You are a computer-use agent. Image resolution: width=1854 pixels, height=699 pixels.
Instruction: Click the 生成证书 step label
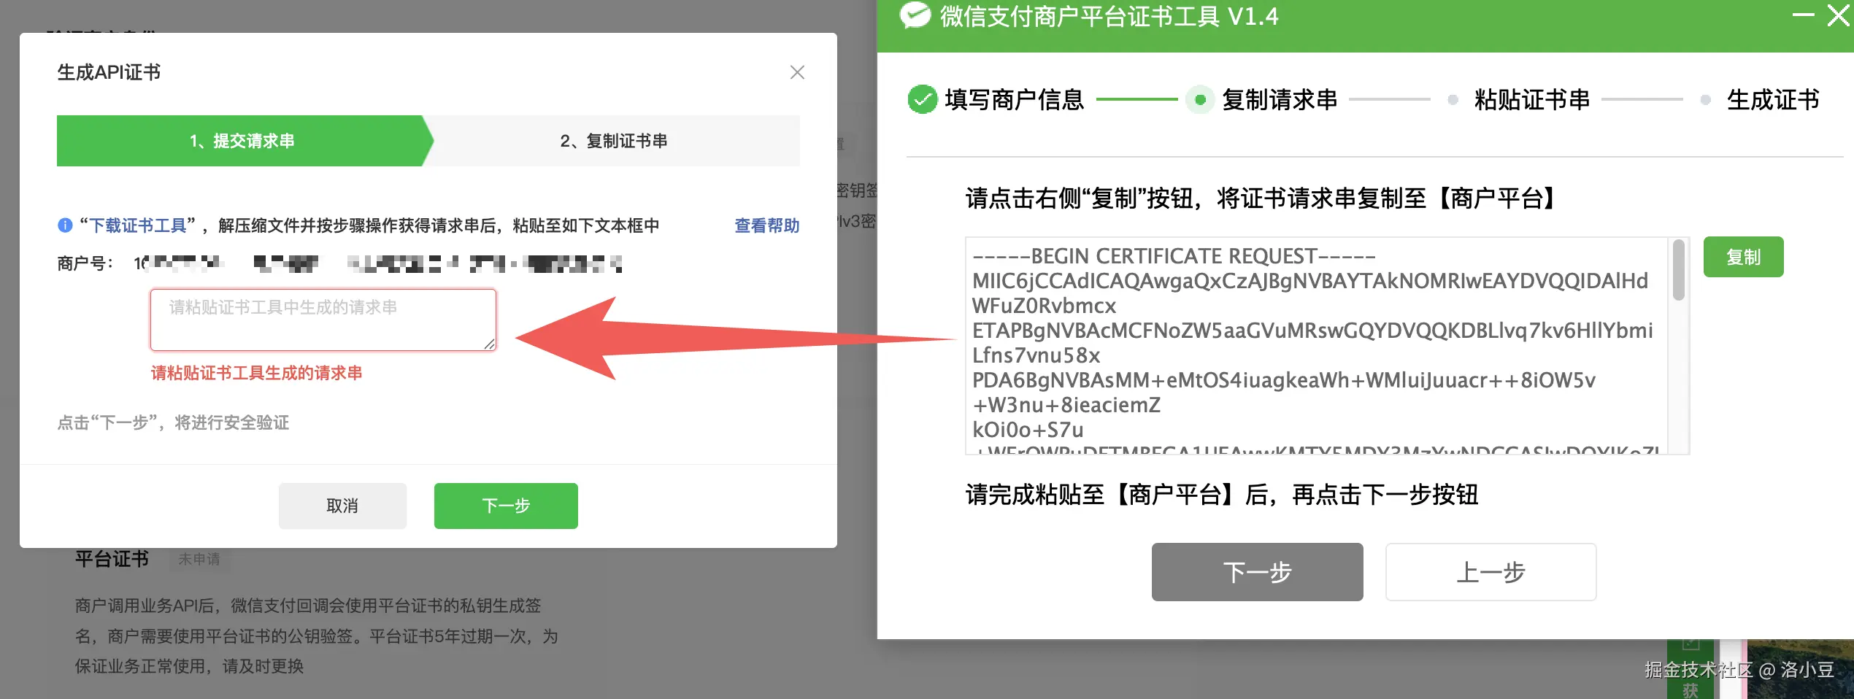(1773, 99)
